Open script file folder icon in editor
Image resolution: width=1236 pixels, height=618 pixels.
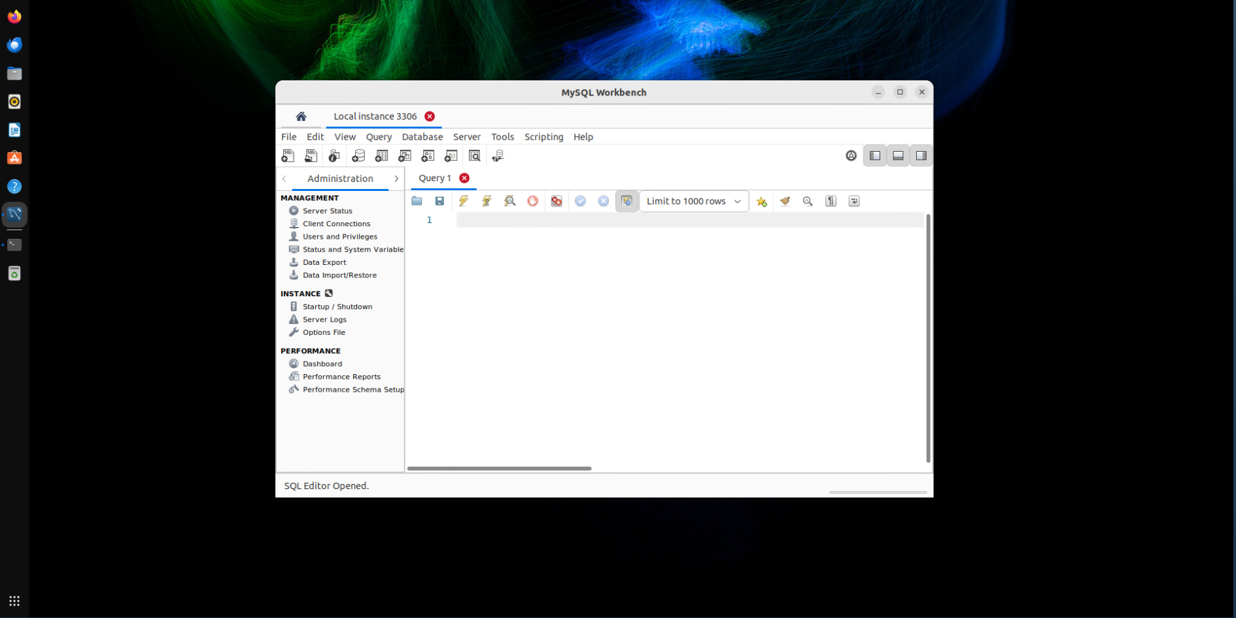point(417,201)
